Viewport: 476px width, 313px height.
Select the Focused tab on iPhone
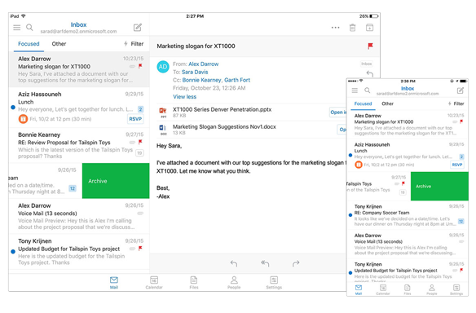coord(363,104)
